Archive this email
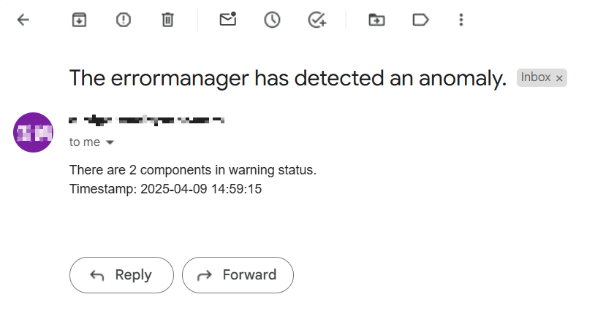 tap(79, 20)
